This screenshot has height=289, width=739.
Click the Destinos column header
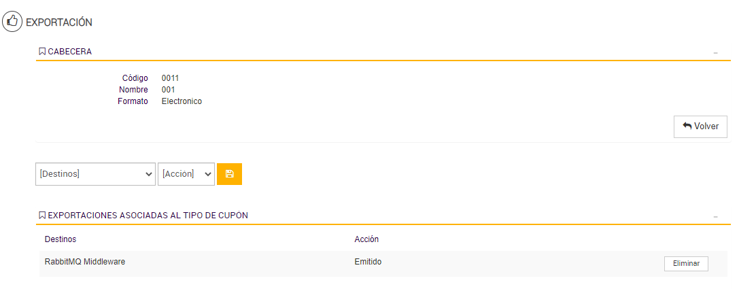(x=61, y=239)
